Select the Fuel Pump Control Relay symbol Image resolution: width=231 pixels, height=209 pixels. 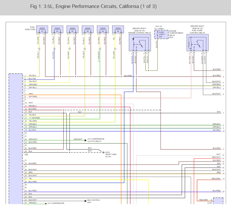point(197,43)
